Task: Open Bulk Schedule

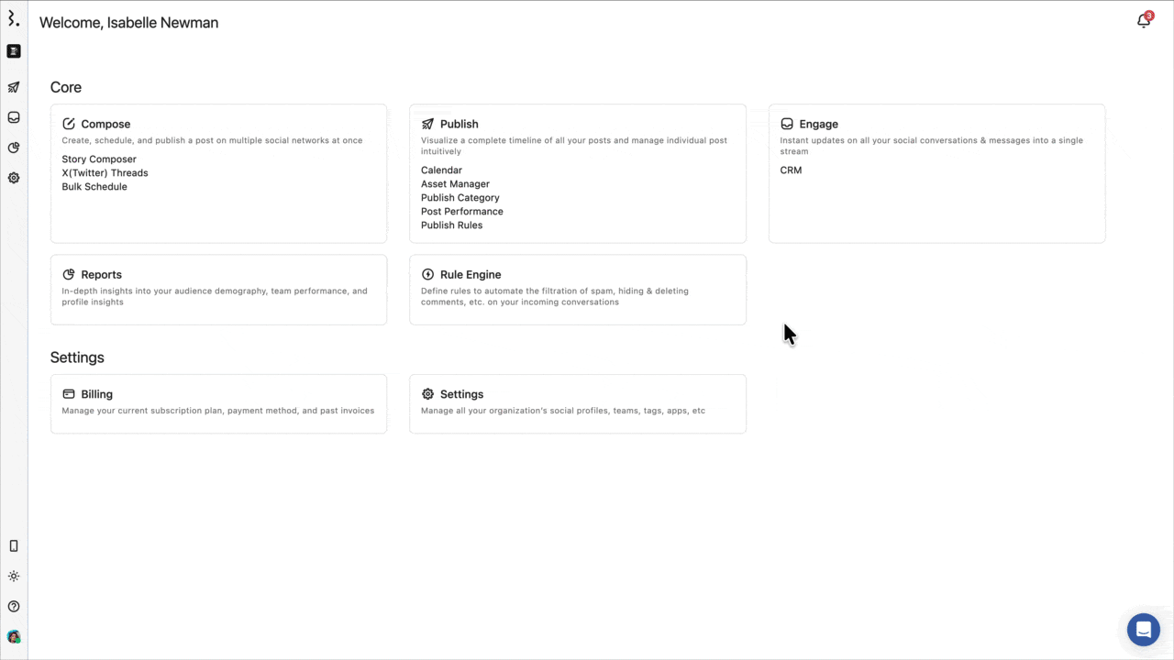Action: [x=94, y=186]
